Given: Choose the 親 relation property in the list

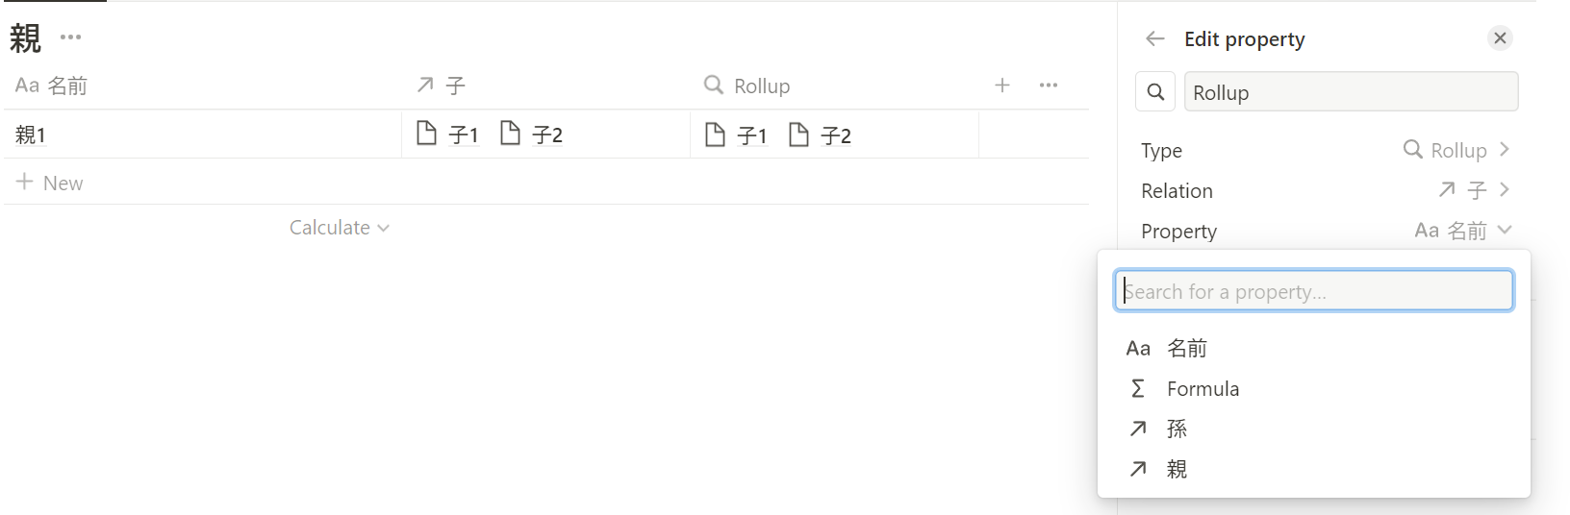Looking at the screenshot, I should (1177, 469).
